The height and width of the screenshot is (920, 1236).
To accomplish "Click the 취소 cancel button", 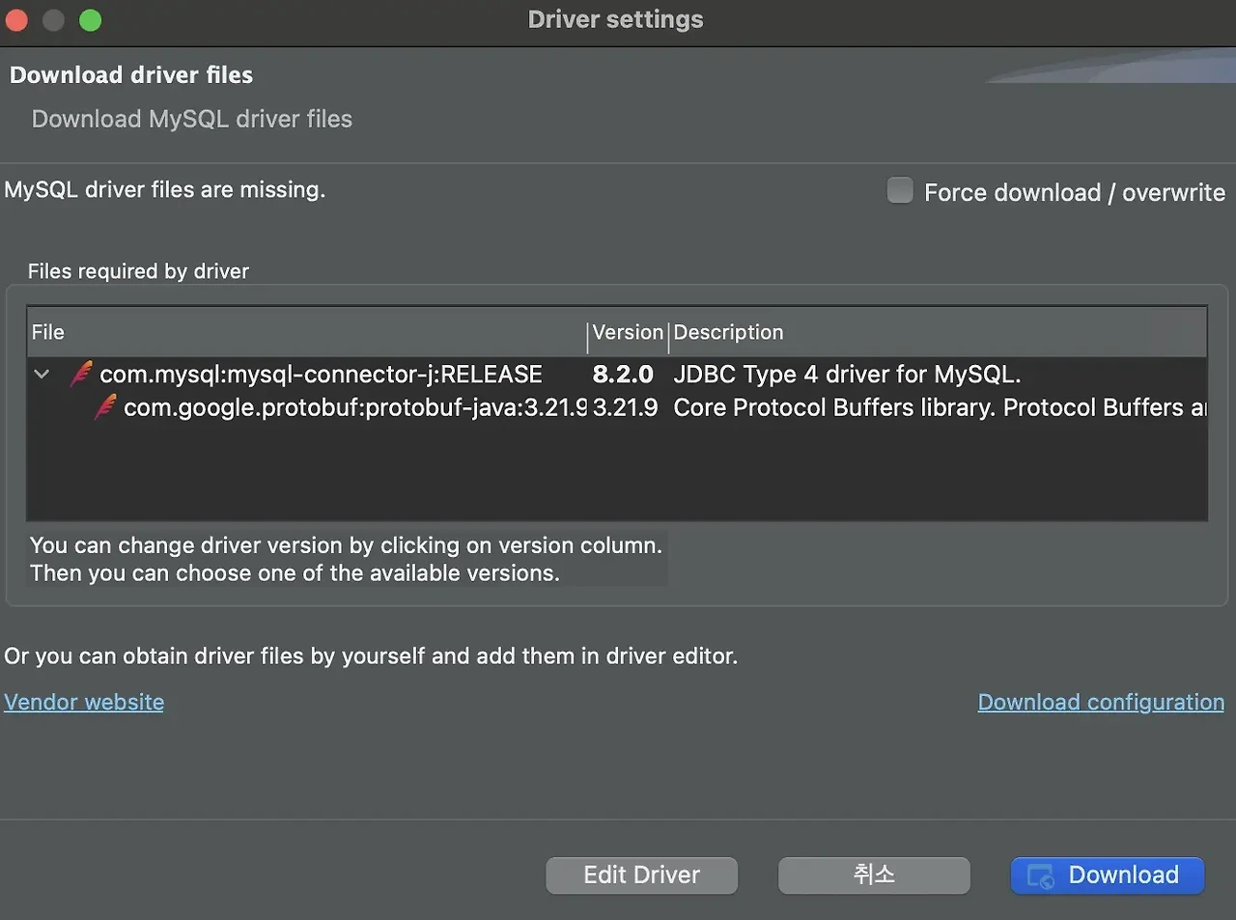I will point(874,875).
